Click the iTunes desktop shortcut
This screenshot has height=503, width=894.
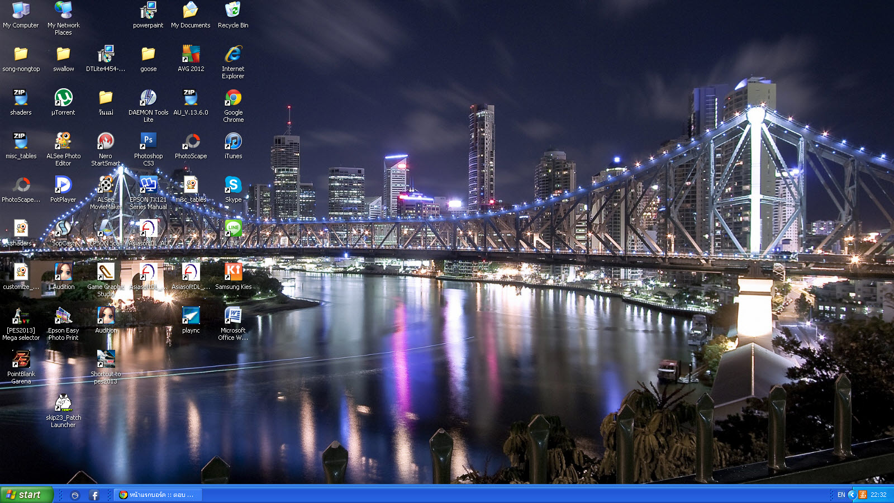click(x=233, y=141)
